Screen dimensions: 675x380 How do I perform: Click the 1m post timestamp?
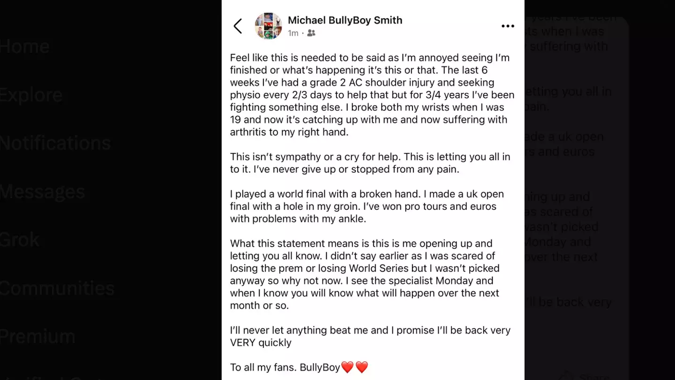pyautogui.click(x=293, y=33)
